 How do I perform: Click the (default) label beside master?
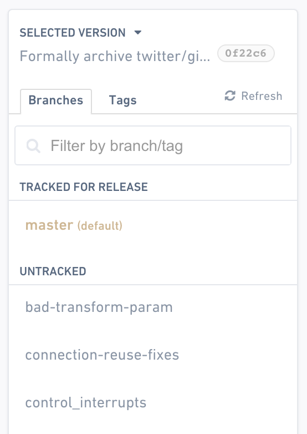coord(100,226)
